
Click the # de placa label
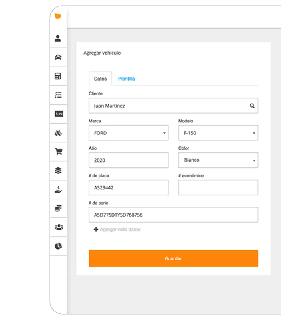[99, 176]
